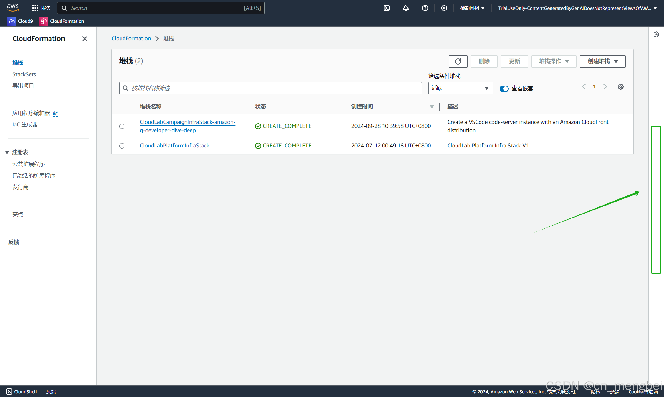This screenshot has width=664, height=397.
Task: Open the region selector dropdown
Action: 472,8
